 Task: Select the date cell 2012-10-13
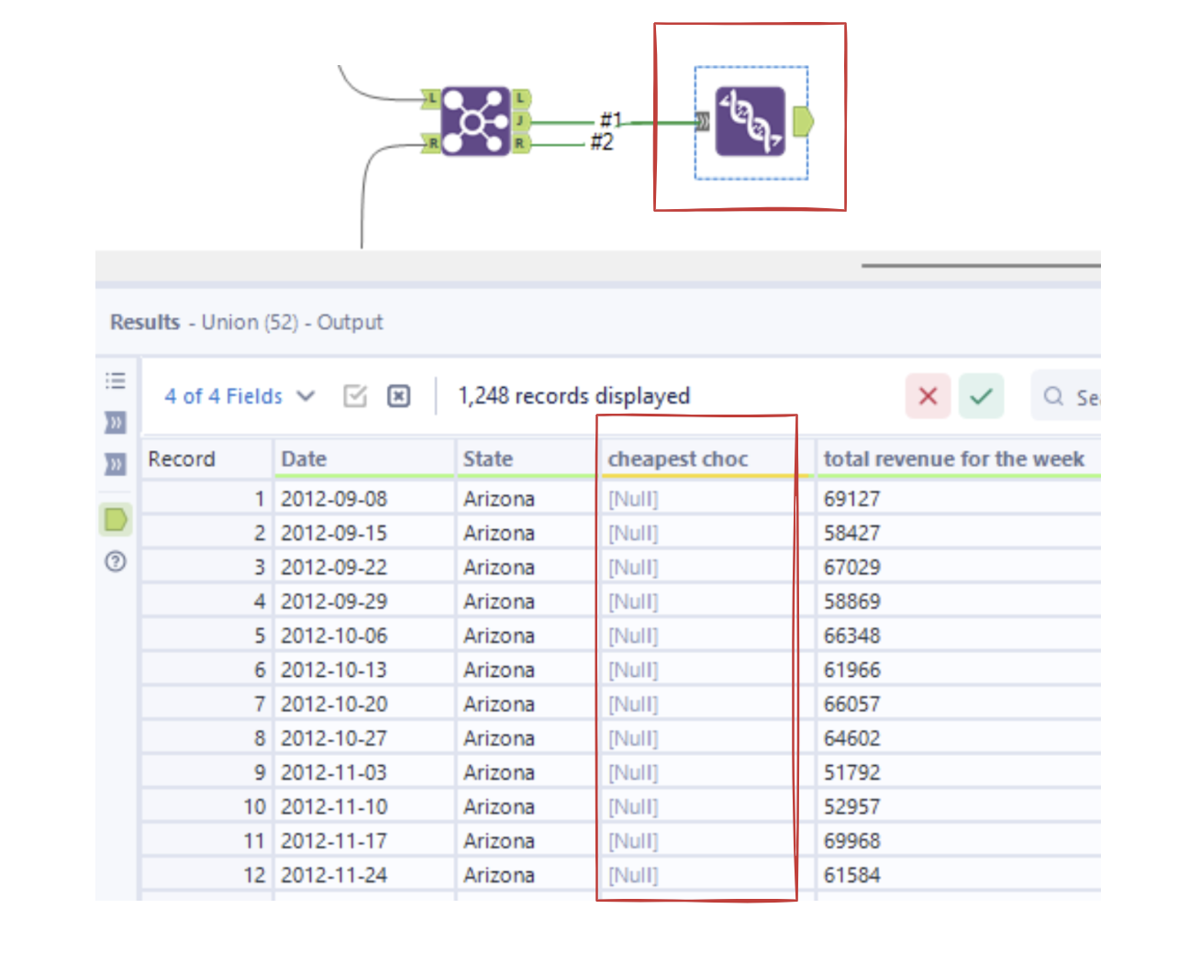[x=364, y=670]
